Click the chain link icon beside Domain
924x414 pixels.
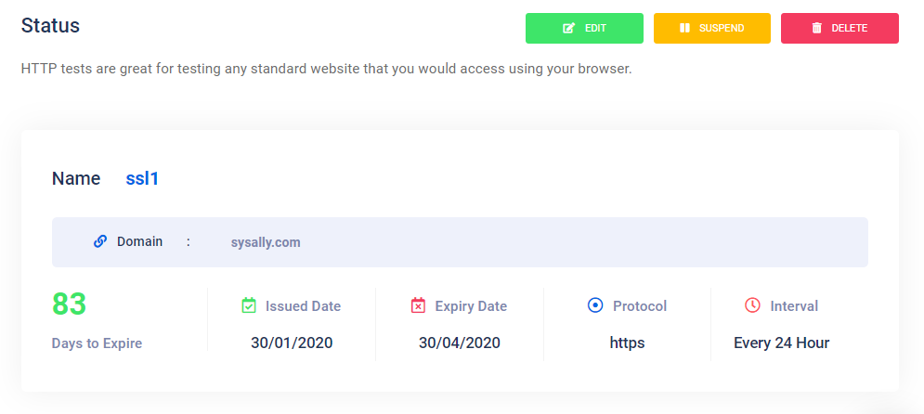100,241
